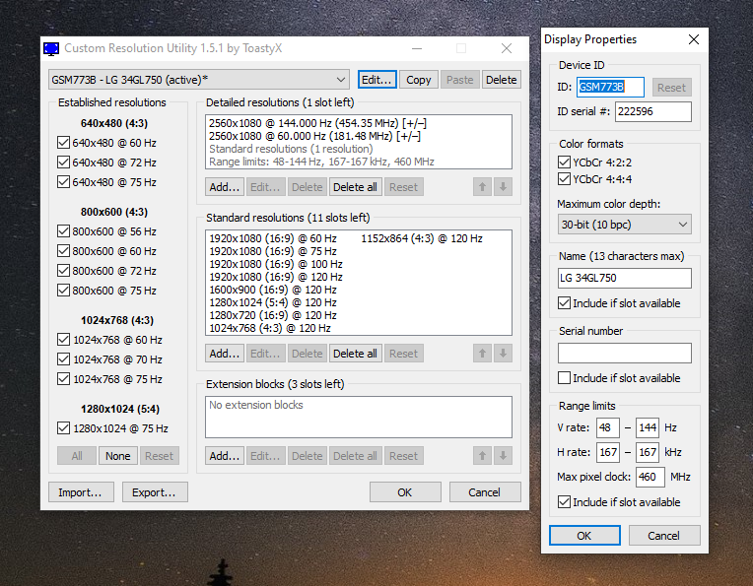
Task: Click OK in Custom Resolution Utility
Action: [405, 492]
